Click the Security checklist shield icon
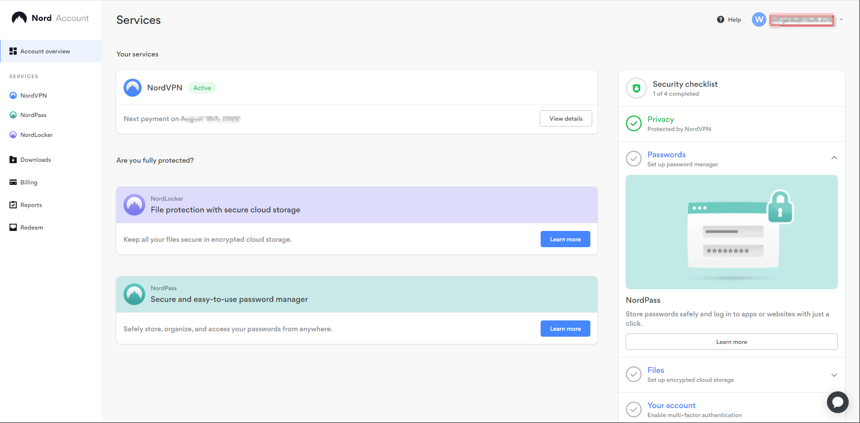 [x=637, y=88]
